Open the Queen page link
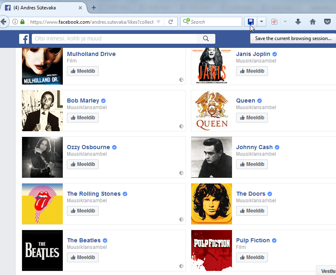 pos(245,101)
